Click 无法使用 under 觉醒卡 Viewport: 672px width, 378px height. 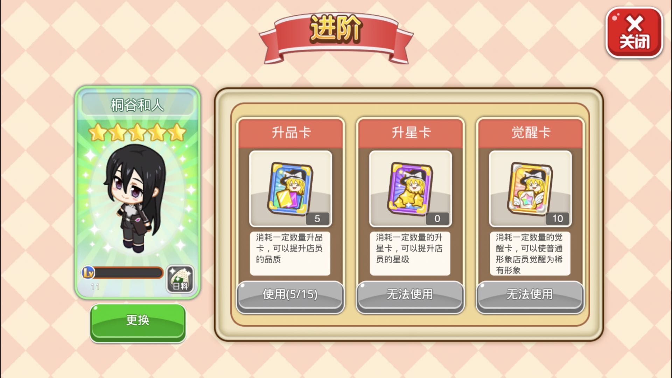[x=530, y=295]
